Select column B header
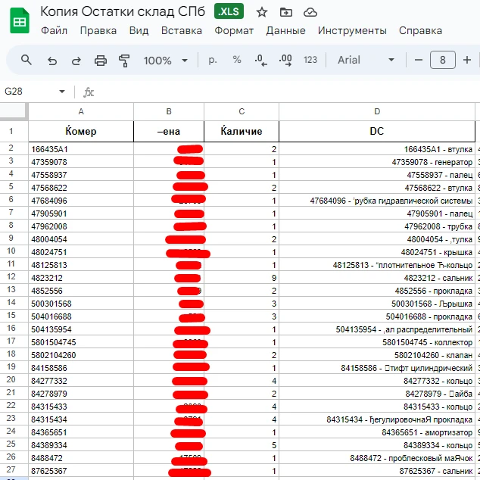Viewport: 480px width, 480px height. (x=169, y=111)
